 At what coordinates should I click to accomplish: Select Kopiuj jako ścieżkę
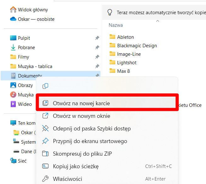[76, 166]
